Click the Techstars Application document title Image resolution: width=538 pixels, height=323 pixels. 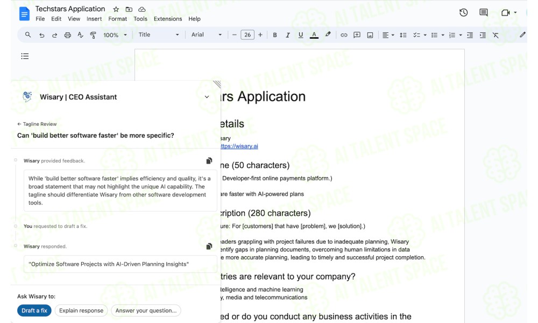coord(70,9)
